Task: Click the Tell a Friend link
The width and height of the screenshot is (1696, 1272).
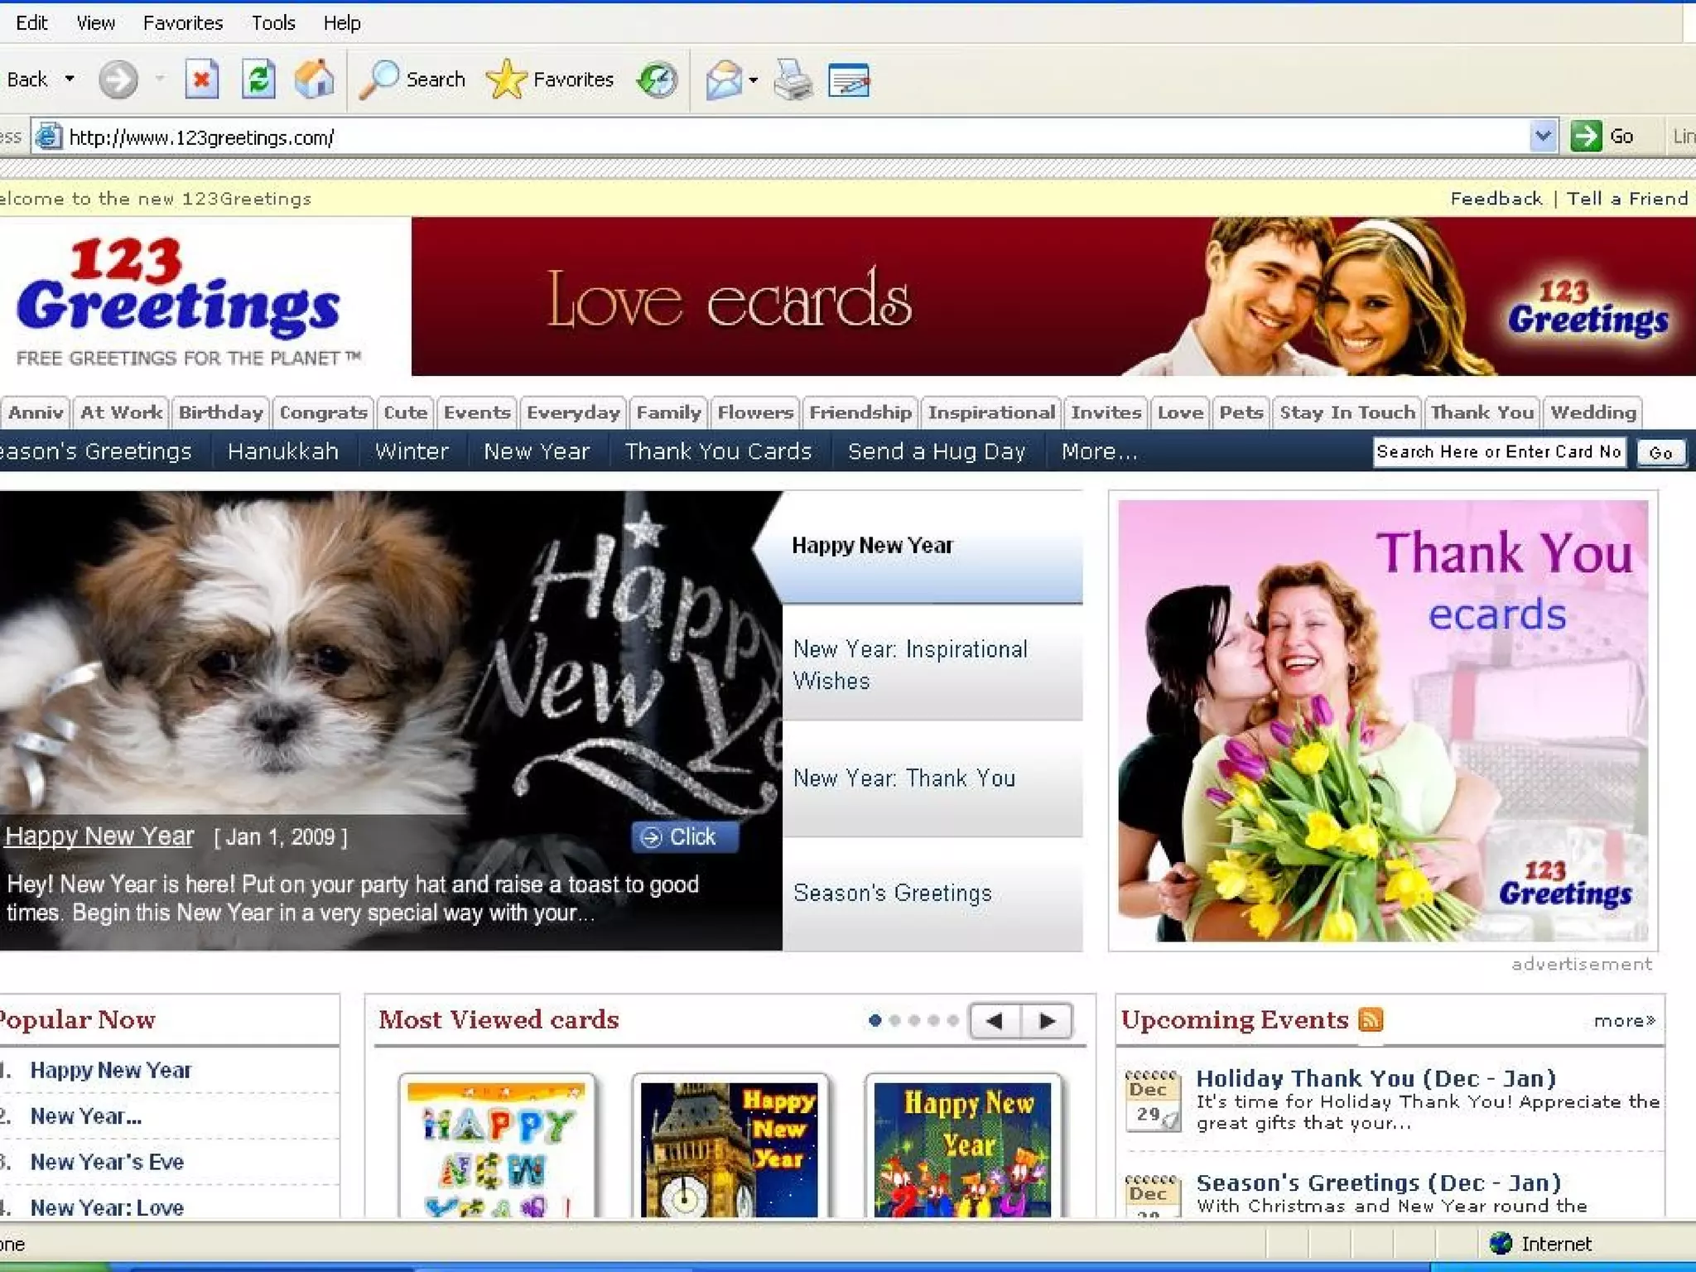Action: click(1626, 199)
